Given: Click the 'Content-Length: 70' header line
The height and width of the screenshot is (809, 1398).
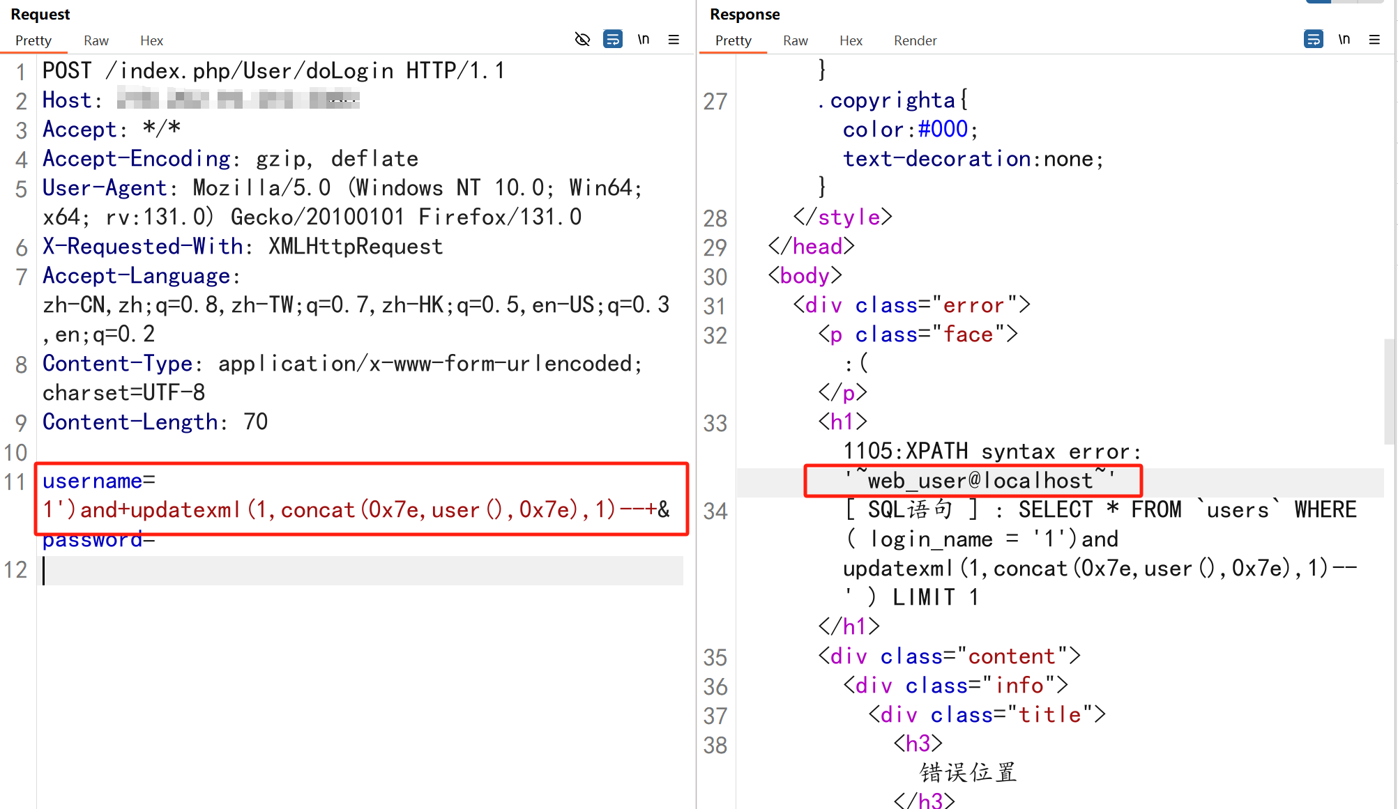Looking at the screenshot, I should coord(155,422).
